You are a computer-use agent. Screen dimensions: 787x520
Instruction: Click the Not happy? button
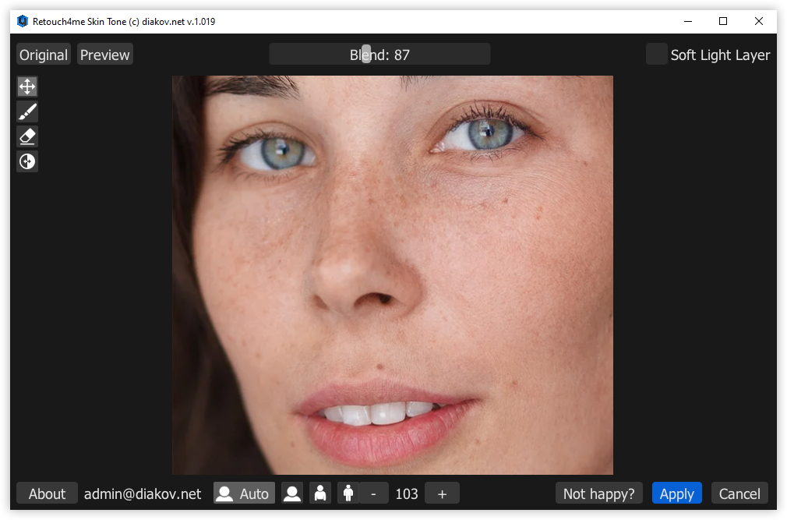[598, 493]
